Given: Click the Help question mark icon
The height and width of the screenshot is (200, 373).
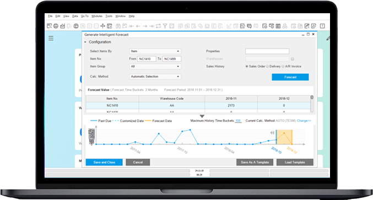Looking at the screenshot, I should [322, 26].
